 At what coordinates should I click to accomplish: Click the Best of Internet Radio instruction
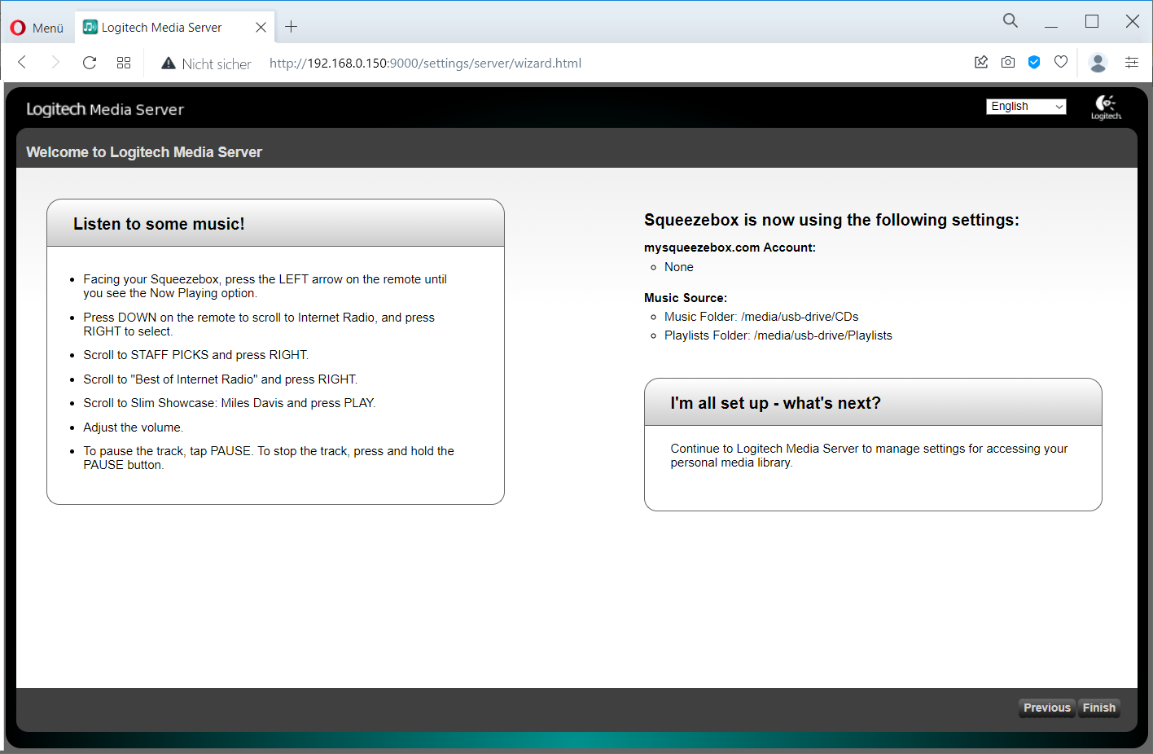click(x=221, y=379)
